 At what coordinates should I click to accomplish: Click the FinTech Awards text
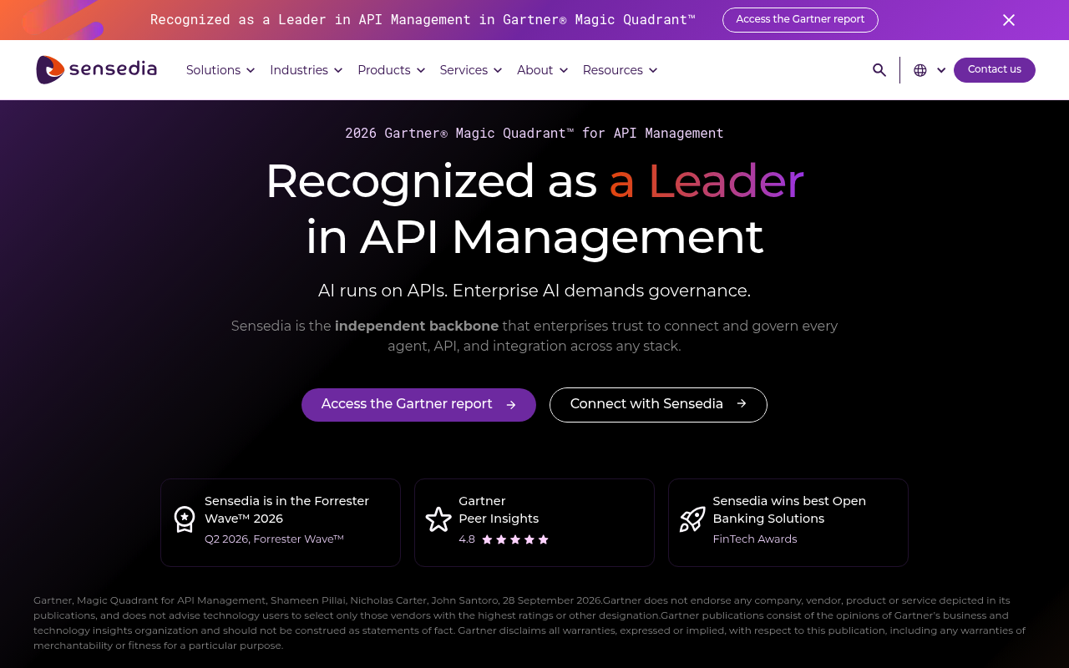click(x=755, y=539)
